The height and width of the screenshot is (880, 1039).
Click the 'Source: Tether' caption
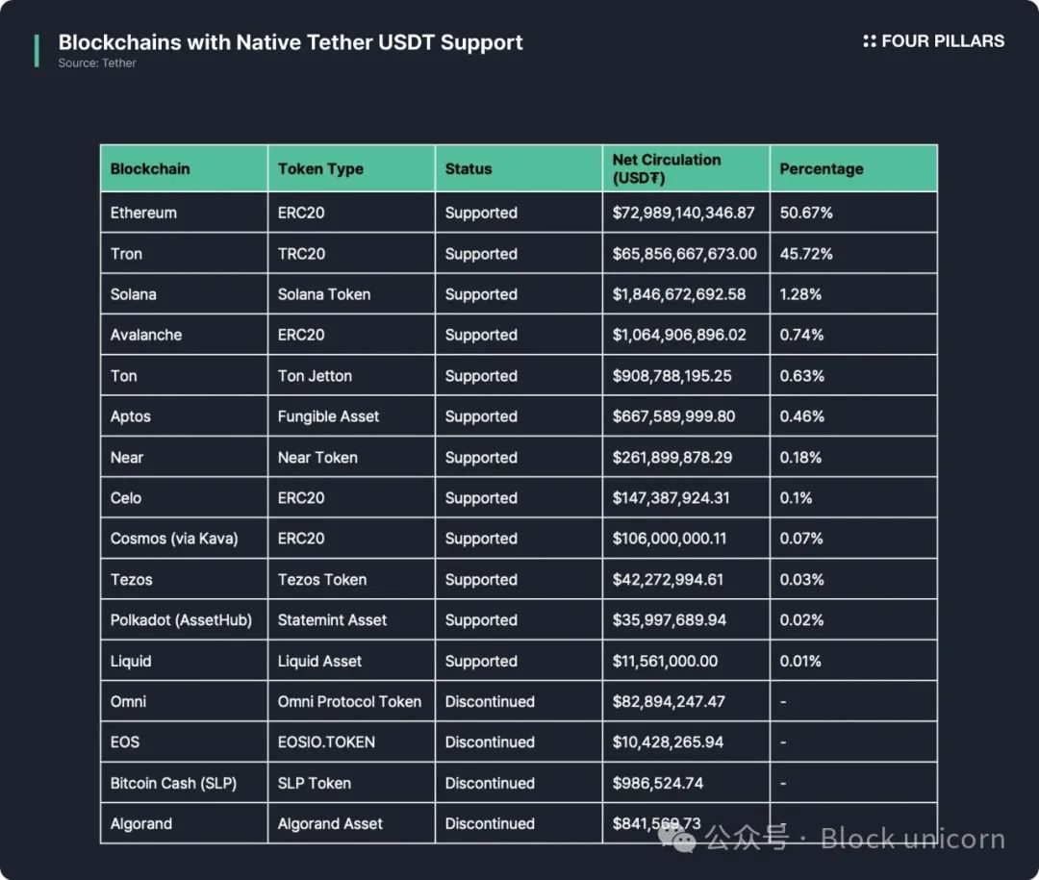(97, 63)
